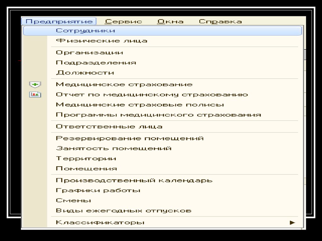The image size is (322, 241).
Task: Click the Должности menu item
Action: (x=85, y=73)
